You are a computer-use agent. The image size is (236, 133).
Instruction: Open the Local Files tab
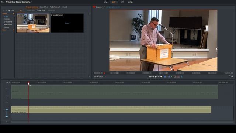click(x=44, y=7)
